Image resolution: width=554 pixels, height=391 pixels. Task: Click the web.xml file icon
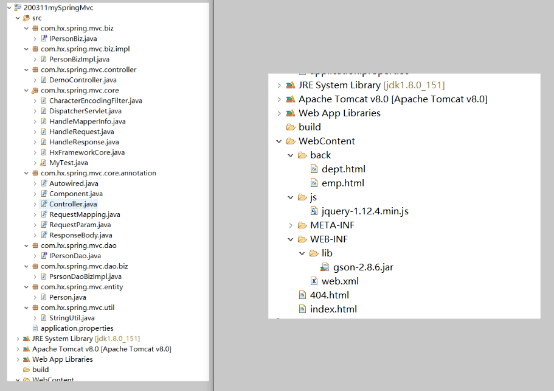click(314, 281)
